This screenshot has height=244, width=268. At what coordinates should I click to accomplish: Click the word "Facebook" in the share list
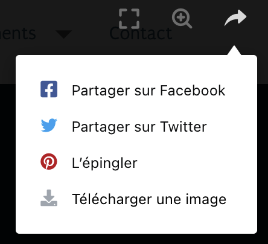[193, 91]
